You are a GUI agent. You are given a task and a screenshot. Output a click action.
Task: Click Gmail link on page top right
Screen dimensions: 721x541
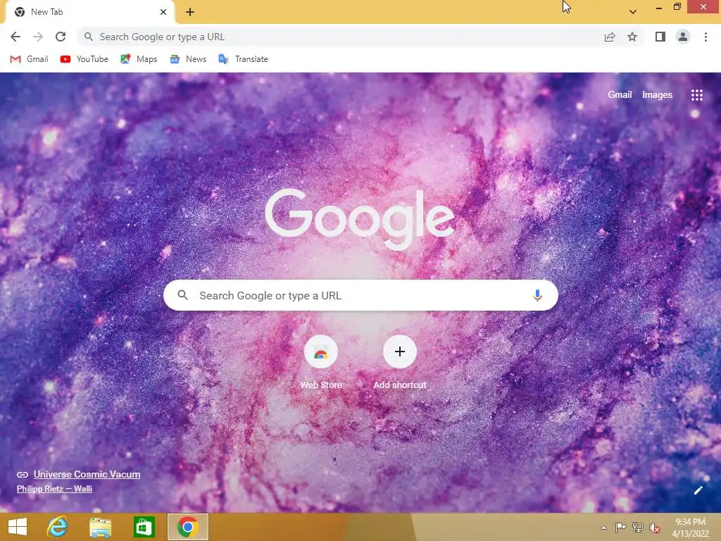[x=620, y=95]
